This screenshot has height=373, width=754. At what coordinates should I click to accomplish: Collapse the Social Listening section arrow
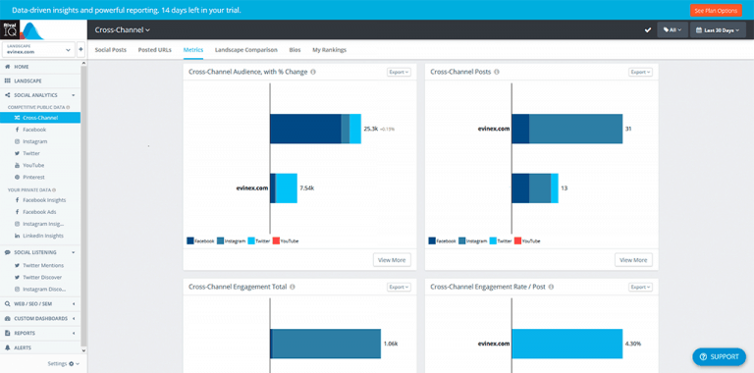(73, 252)
